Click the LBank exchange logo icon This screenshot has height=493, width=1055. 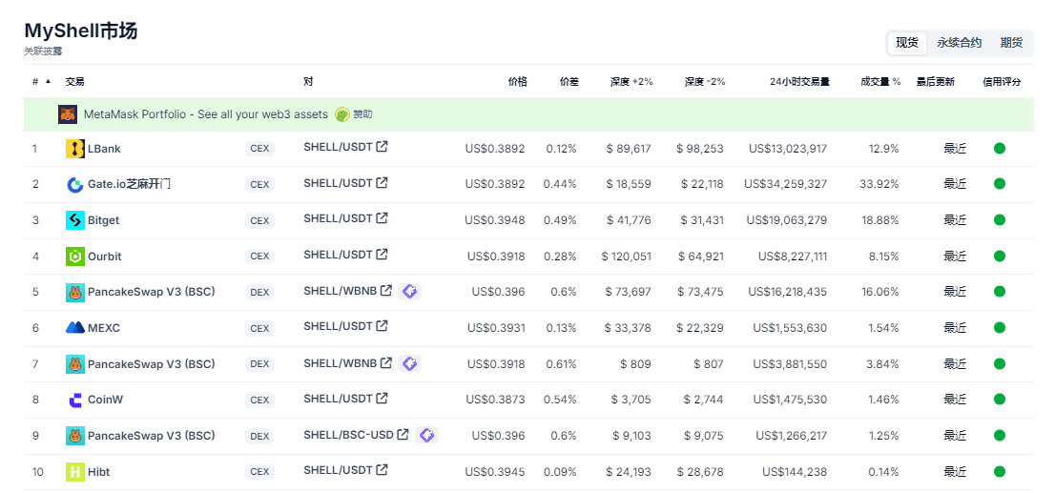pos(75,149)
